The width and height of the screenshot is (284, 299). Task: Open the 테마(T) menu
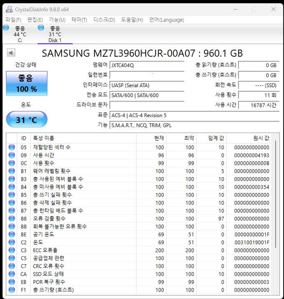(79, 20)
